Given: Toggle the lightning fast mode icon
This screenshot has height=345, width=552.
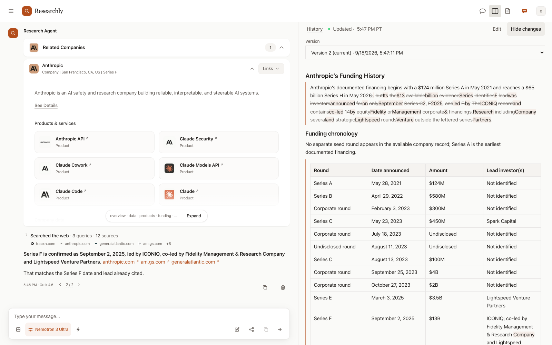Looking at the screenshot, I should point(78,329).
